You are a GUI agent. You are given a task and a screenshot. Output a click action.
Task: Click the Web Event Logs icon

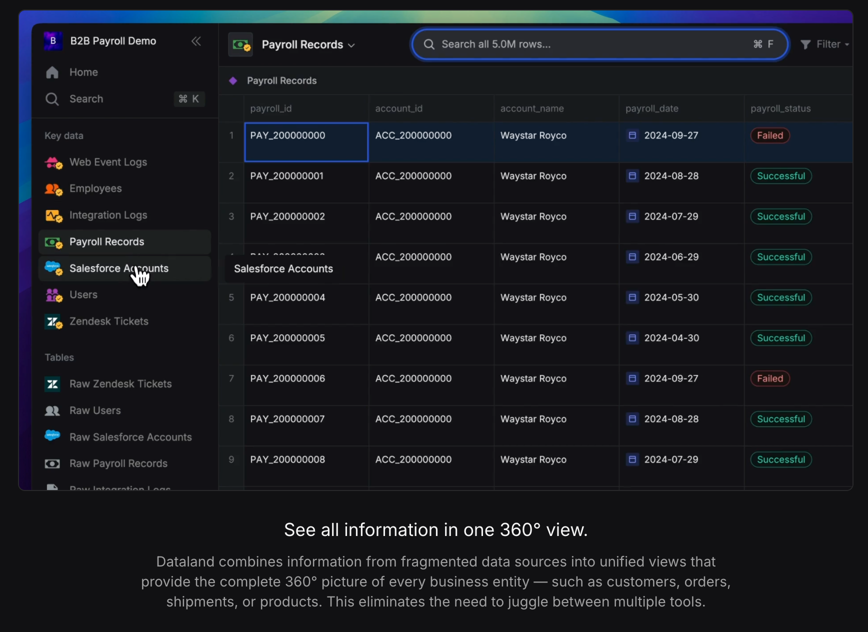53,162
